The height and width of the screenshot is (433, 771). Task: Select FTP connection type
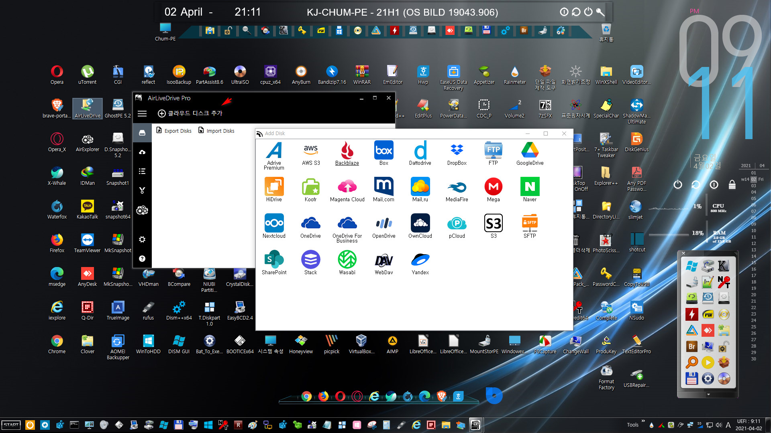point(493,153)
